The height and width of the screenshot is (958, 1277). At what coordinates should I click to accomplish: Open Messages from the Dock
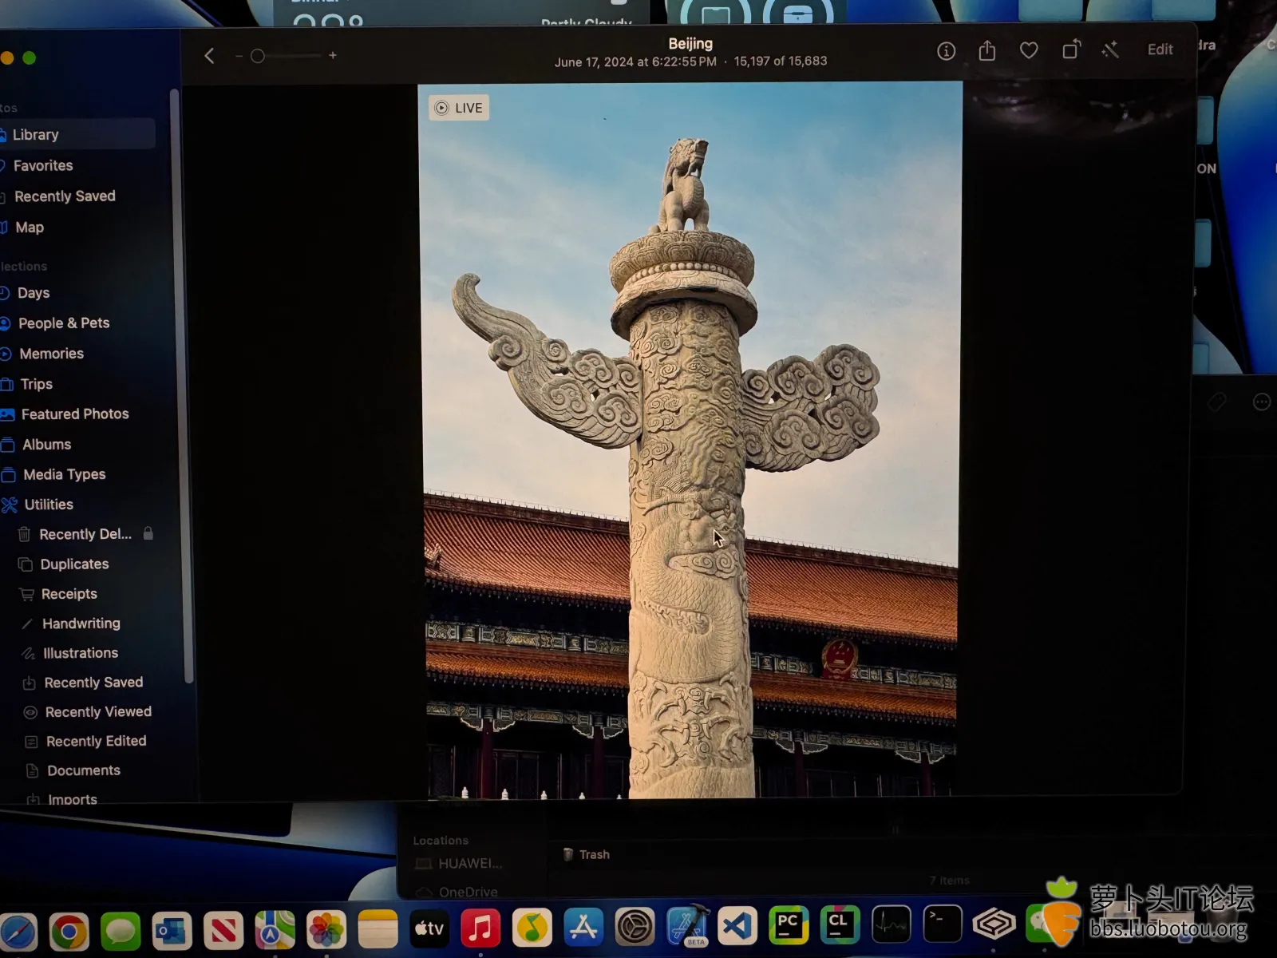[x=121, y=931]
